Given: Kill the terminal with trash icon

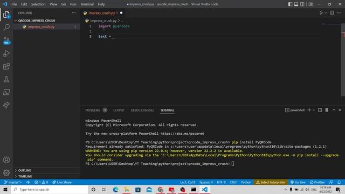Looking at the screenshot, I should 327,110.
